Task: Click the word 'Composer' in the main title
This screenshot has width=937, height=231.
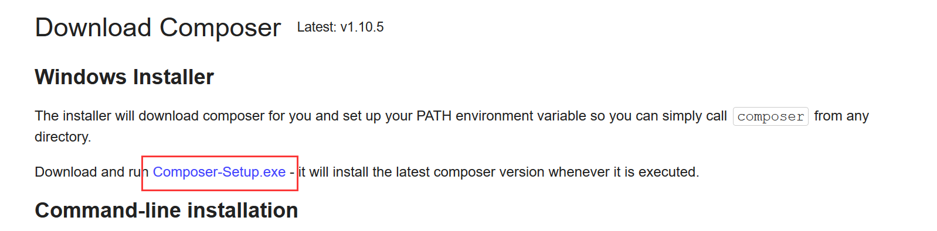Action: (220, 27)
